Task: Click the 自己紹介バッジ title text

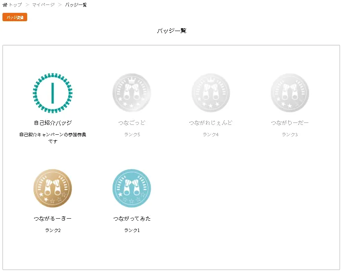Action: coord(53,123)
